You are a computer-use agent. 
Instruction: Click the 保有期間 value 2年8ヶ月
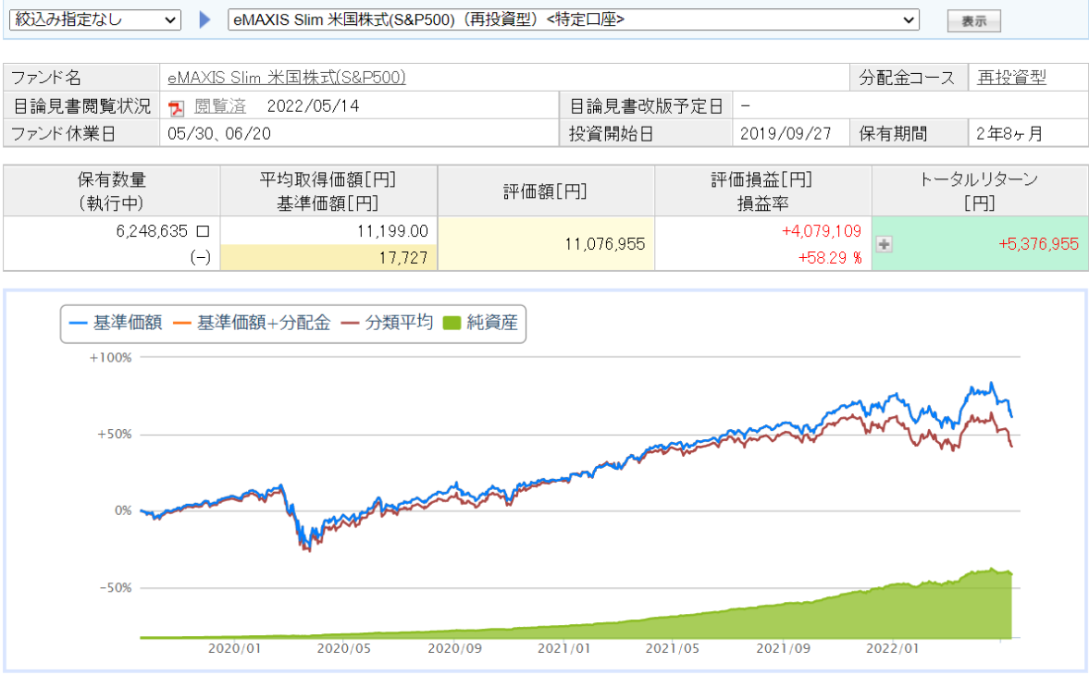pyautogui.click(x=1009, y=133)
